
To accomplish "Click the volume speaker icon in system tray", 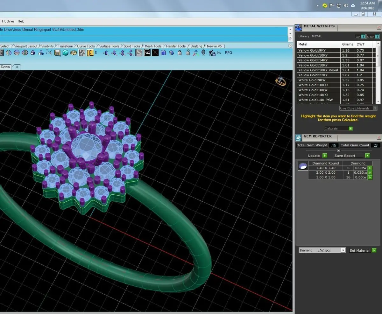I will (346, 5).
